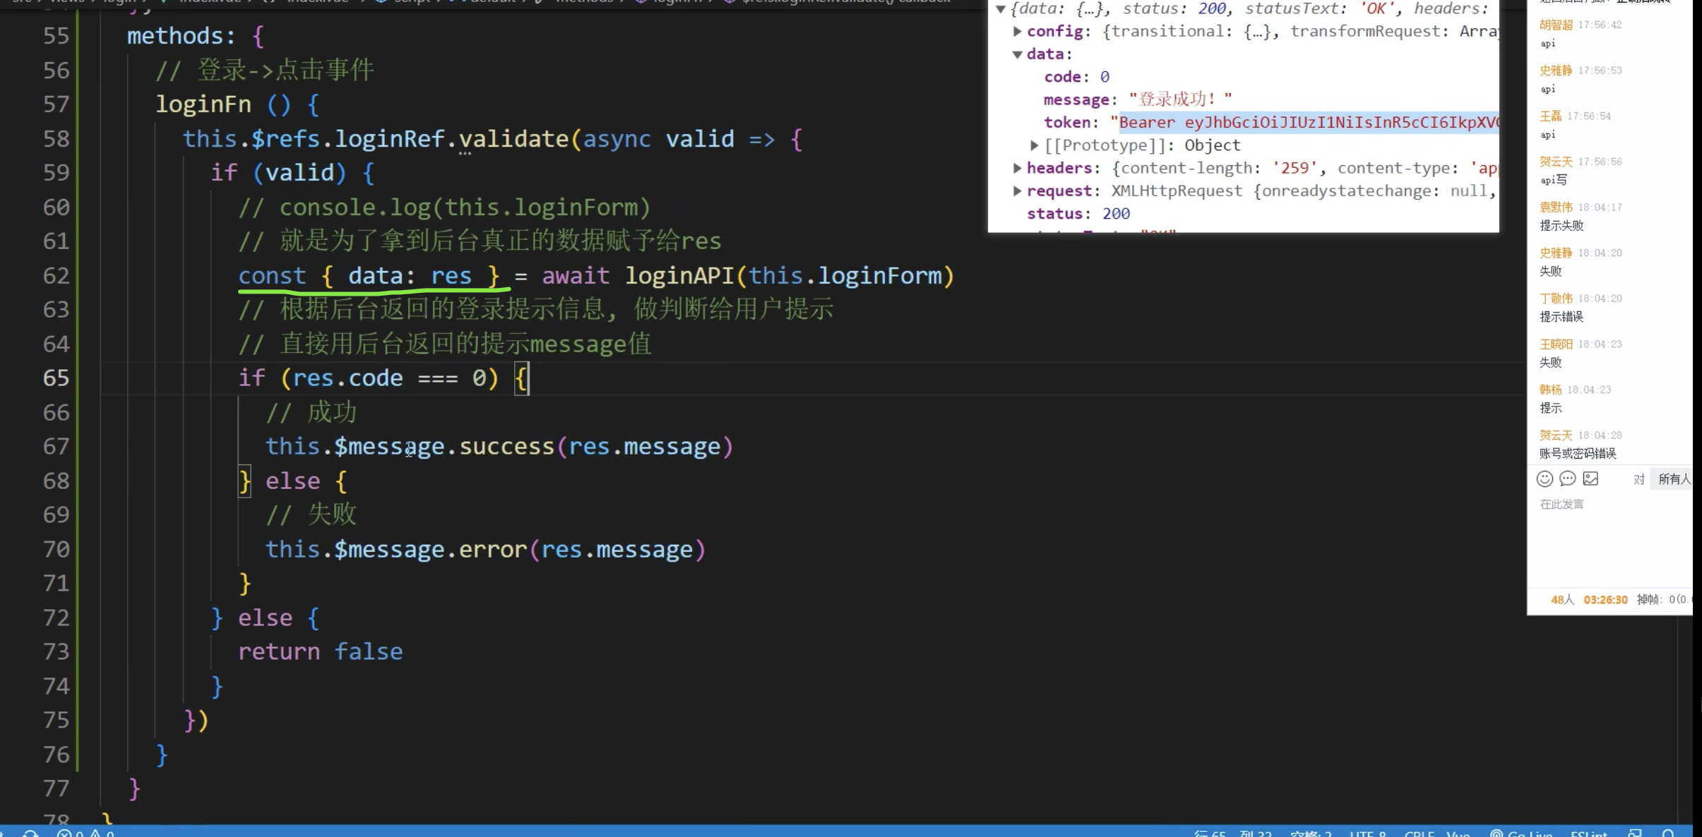
Task: Open the 所有人 recipient dropdown
Action: 1673,479
